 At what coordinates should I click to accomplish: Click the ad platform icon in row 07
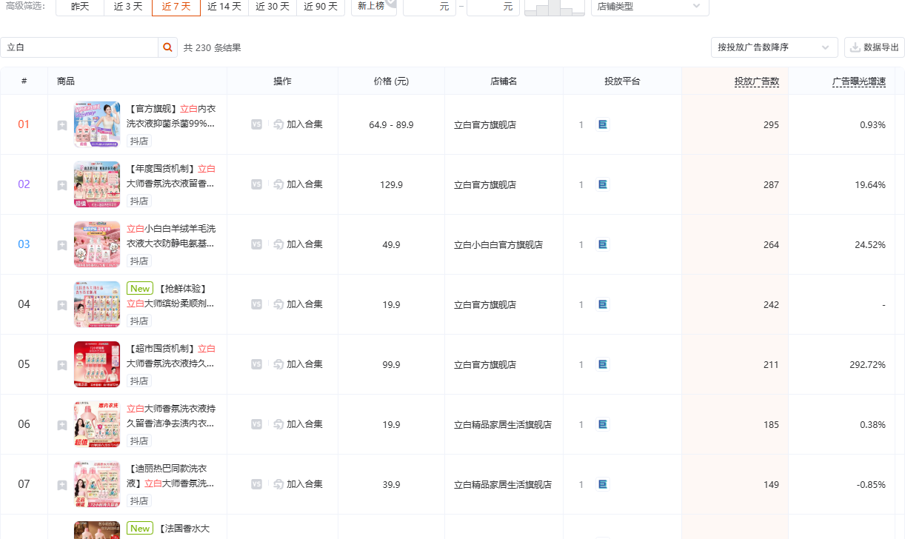(602, 484)
